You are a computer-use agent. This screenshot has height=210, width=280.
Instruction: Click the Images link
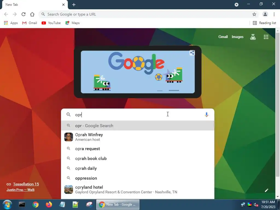click(x=238, y=37)
